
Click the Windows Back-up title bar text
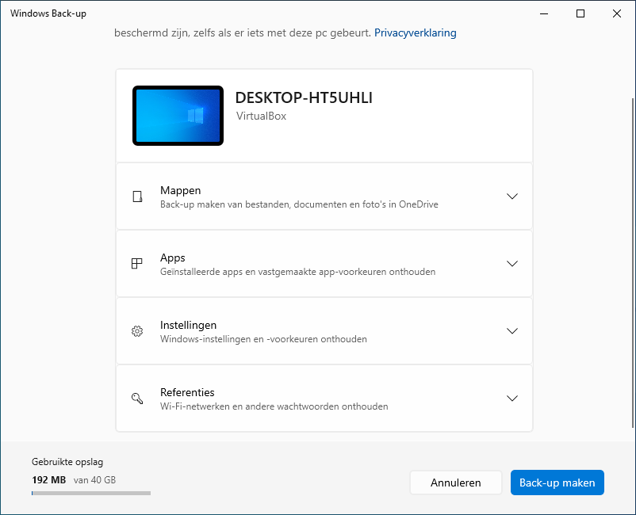48,13
